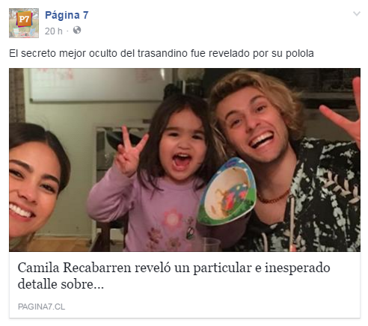The image size is (368, 326).
Task: Click blank area beside PAGINA7.CL
Action: [x=212, y=307]
